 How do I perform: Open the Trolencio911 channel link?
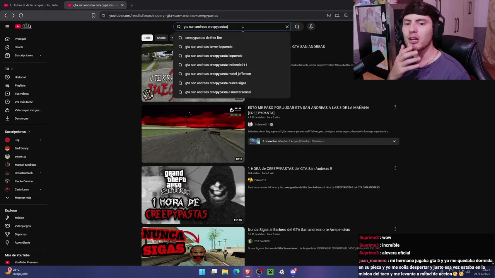pos(261,124)
